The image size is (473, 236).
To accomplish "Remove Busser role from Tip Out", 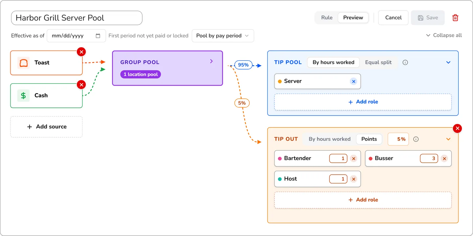I will 444,159.
